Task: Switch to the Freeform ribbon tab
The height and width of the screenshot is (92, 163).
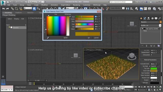Action: click(x=19, y=13)
